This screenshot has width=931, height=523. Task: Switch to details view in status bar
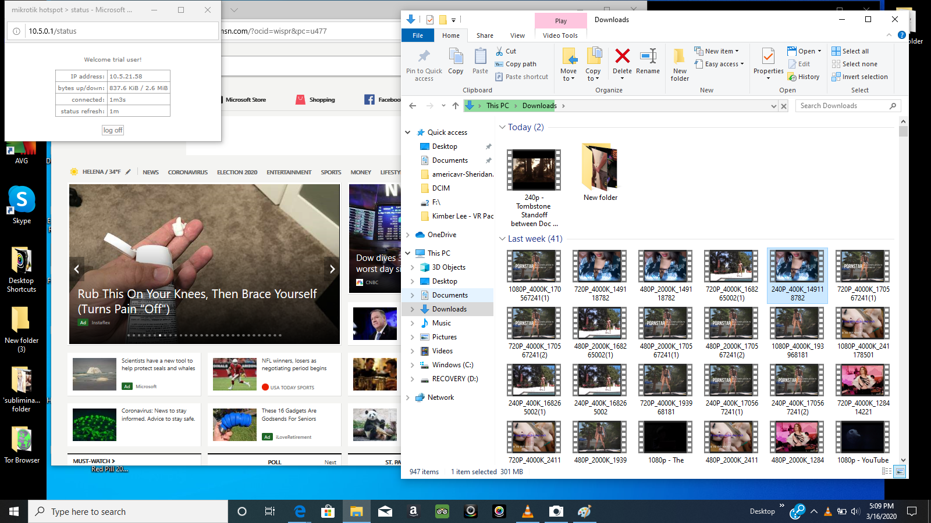pos(887,471)
